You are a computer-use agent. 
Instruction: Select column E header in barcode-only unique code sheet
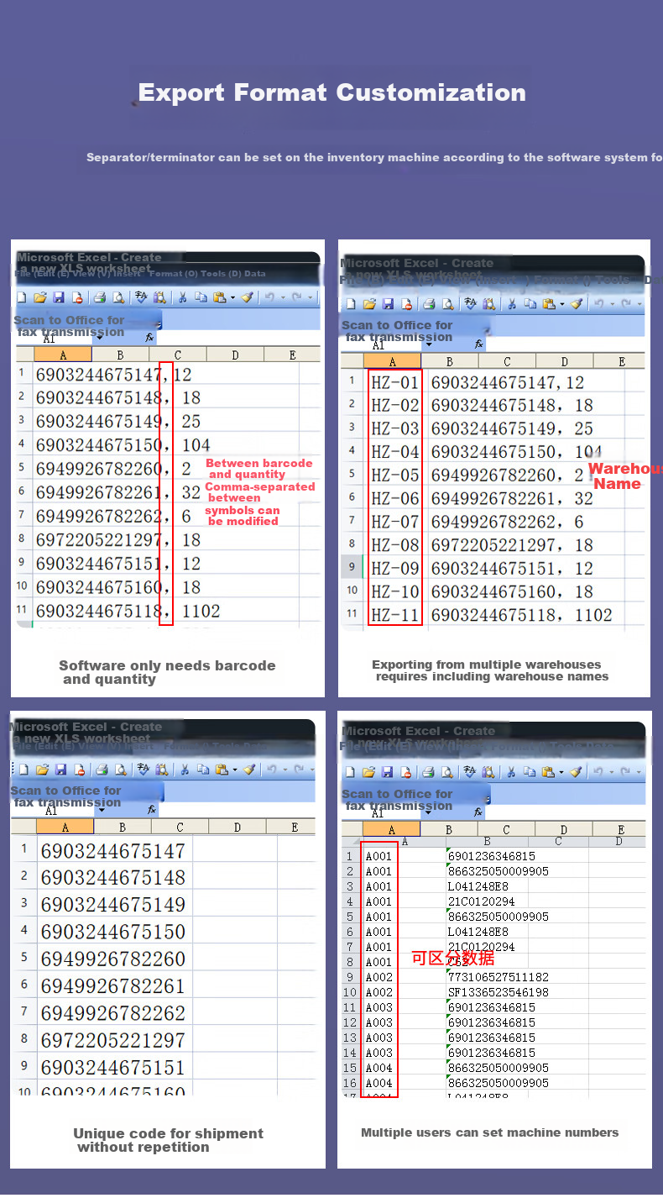click(x=295, y=828)
